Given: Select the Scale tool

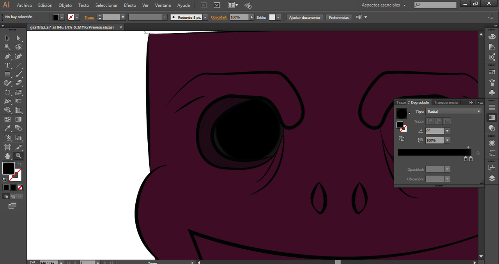Looking at the screenshot, I should point(18,92).
